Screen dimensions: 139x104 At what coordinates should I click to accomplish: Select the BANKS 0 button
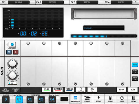[x=6, y=99]
